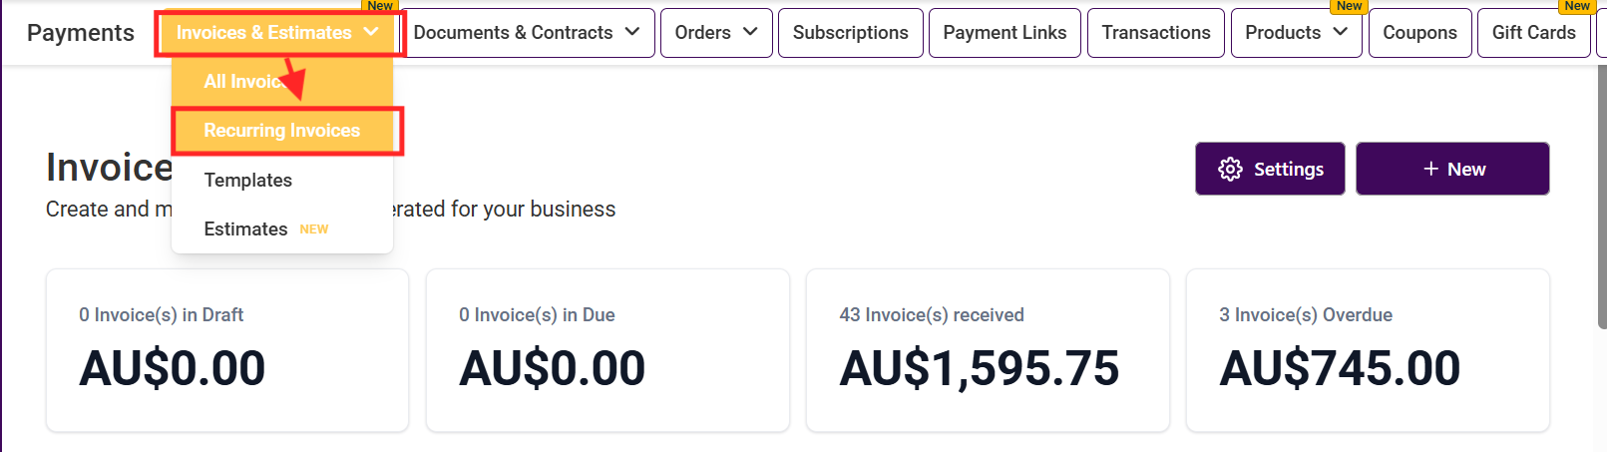Click the plus icon in the New button
This screenshot has height=452, width=1607.
[1430, 169]
